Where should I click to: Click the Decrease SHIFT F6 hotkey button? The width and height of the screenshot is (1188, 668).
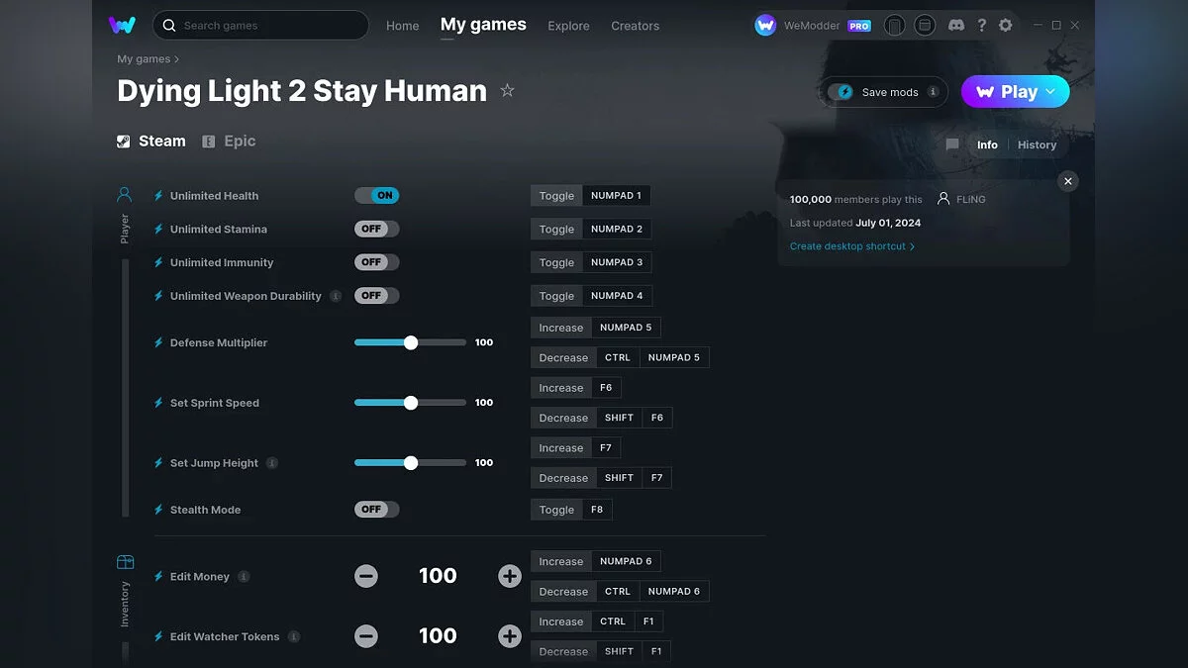pos(601,418)
